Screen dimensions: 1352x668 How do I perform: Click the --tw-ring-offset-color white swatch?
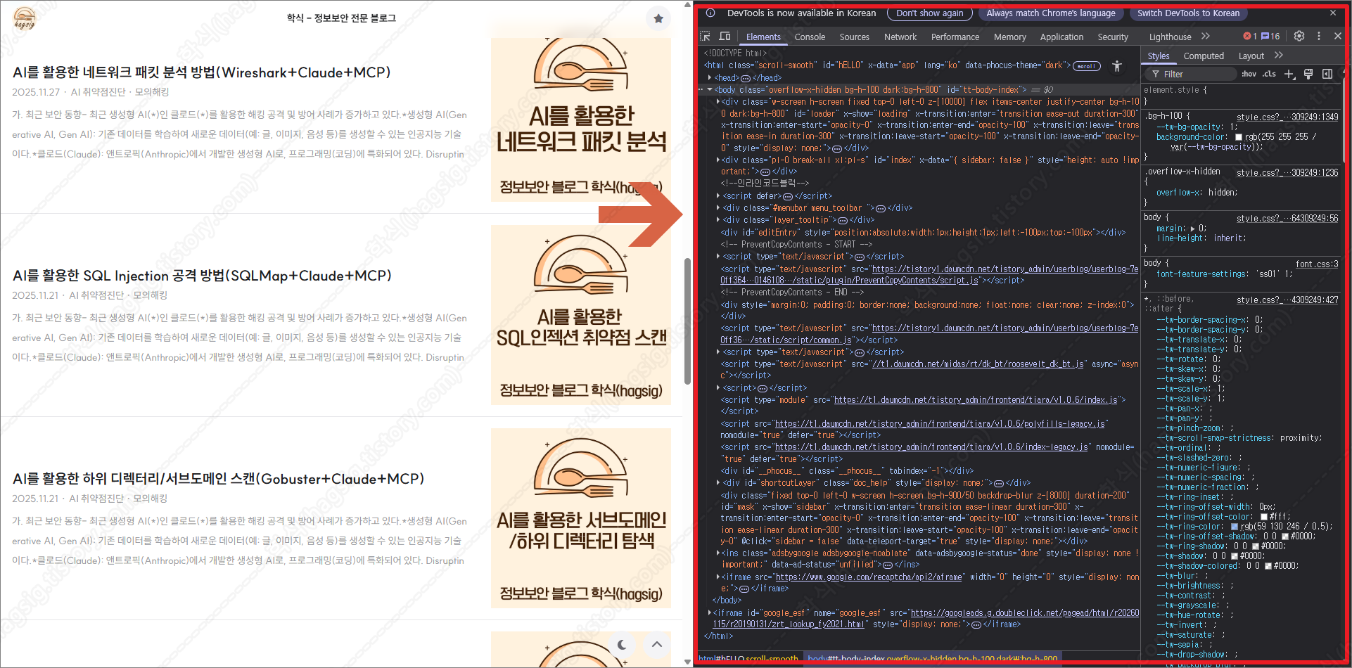(x=1264, y=517)
